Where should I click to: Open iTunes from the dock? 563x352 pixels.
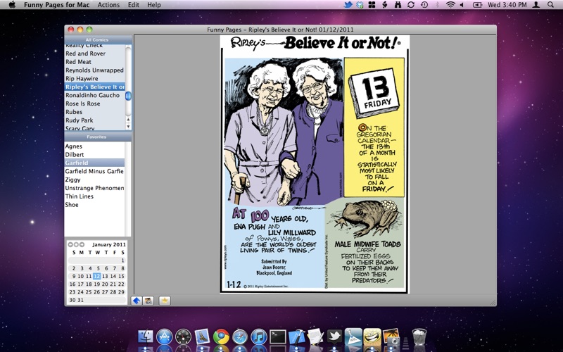258,337
